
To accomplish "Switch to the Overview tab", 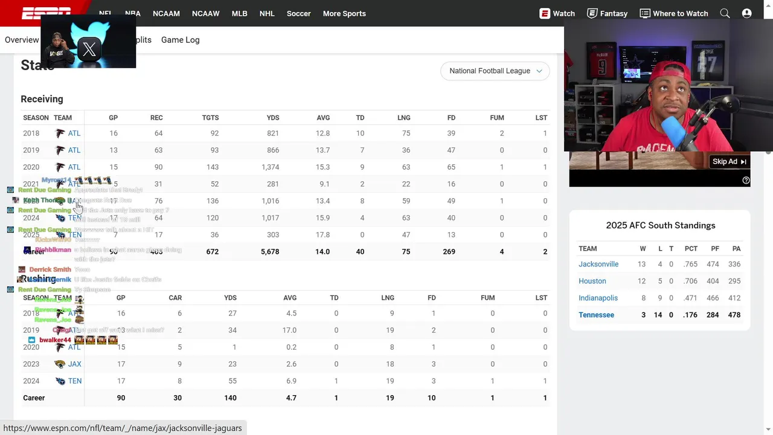I will tap(22, 40).
